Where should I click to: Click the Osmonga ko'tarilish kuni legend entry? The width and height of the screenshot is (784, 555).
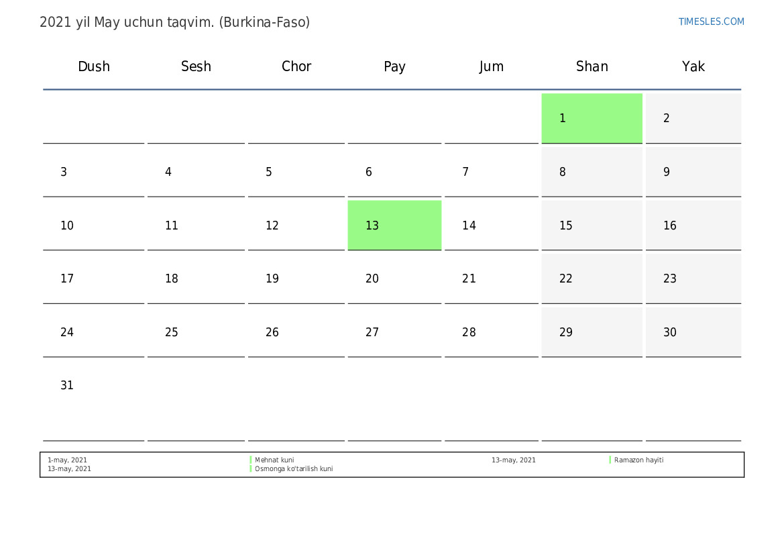294,469
